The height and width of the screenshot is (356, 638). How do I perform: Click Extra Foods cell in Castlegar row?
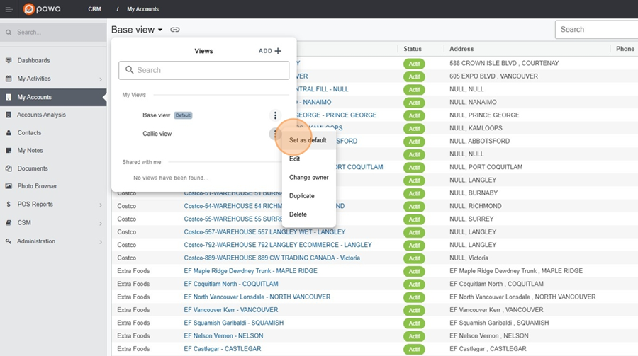(x=133, y=349)
